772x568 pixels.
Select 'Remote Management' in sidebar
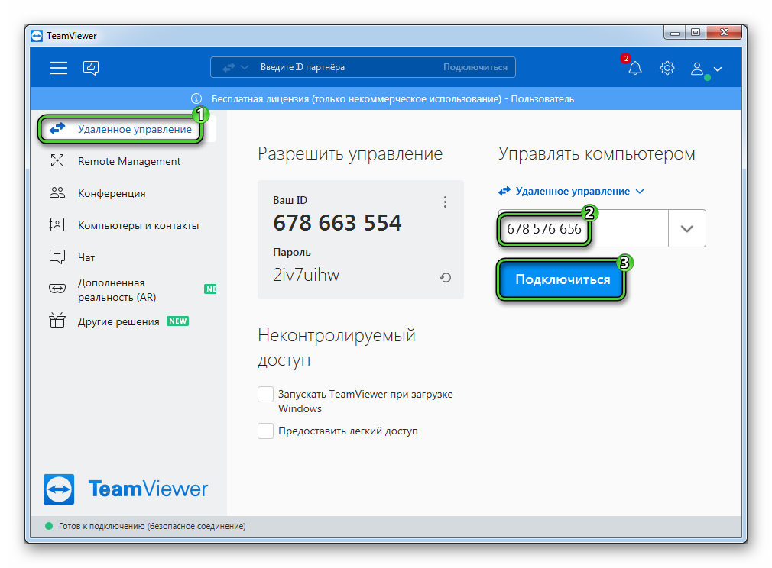[129, 161]
